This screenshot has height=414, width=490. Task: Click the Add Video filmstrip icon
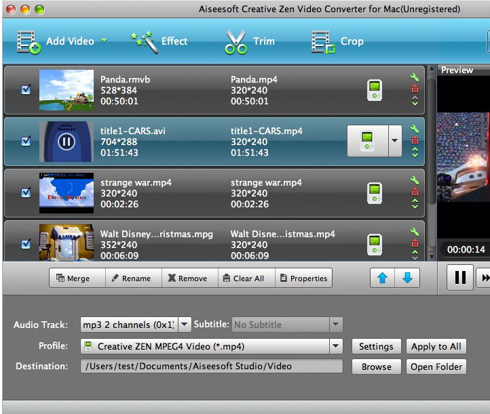(29, 42)
